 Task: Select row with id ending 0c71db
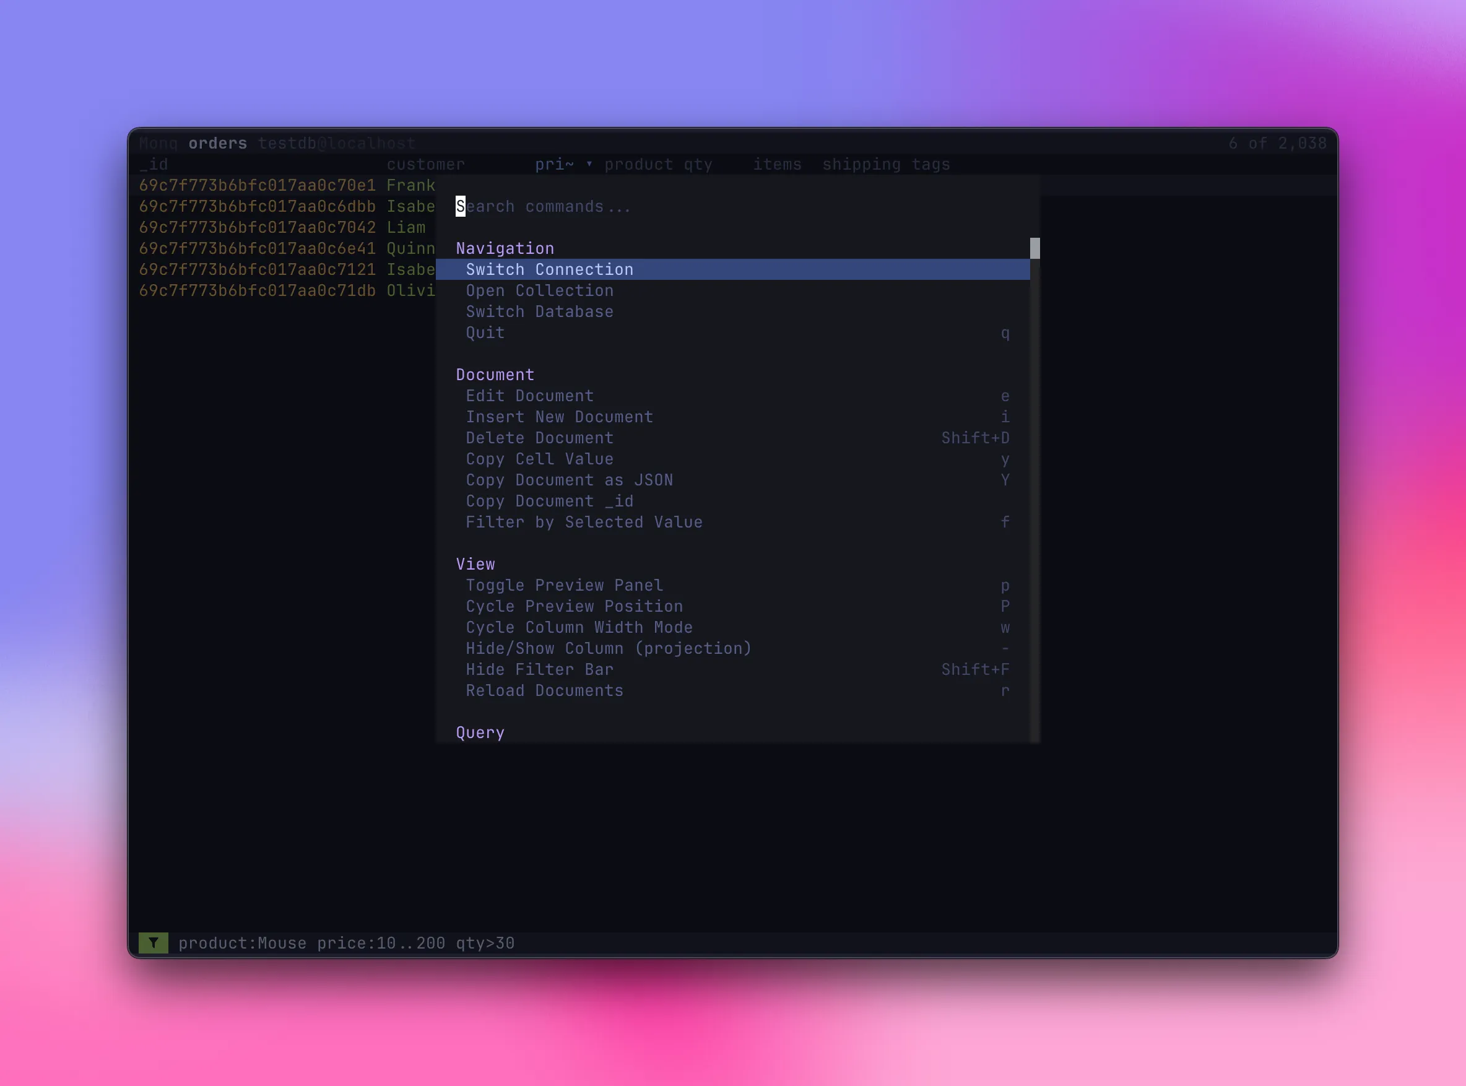pos(257,290)
